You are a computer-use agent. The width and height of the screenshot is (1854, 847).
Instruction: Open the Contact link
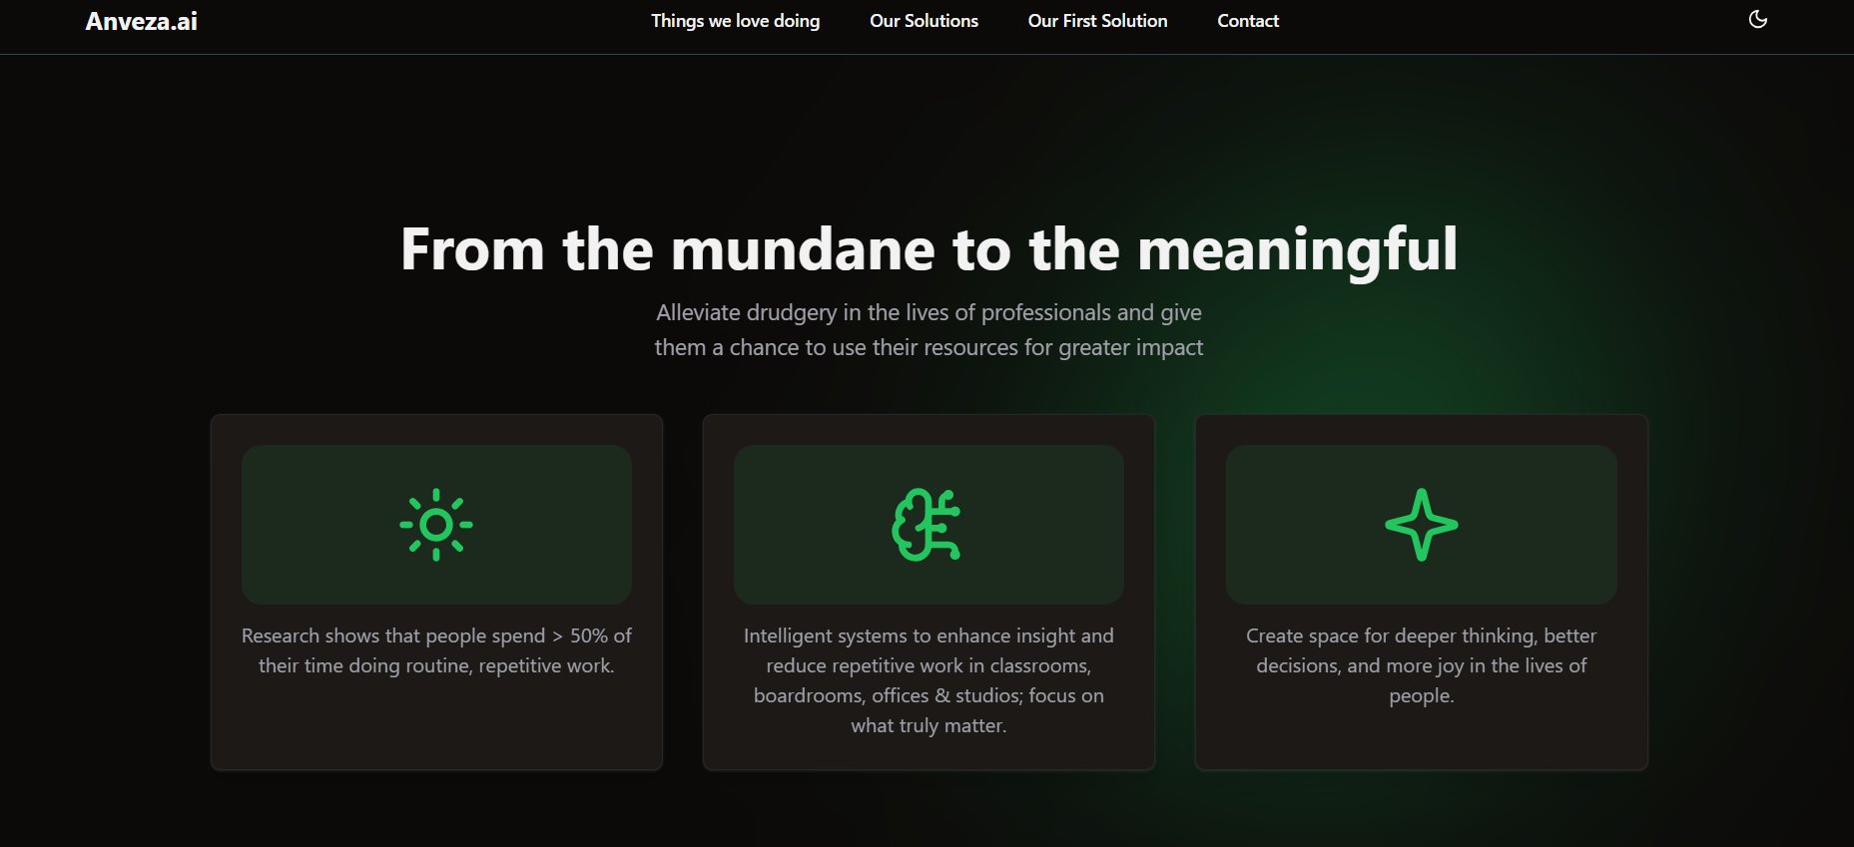click(1247, 21)
